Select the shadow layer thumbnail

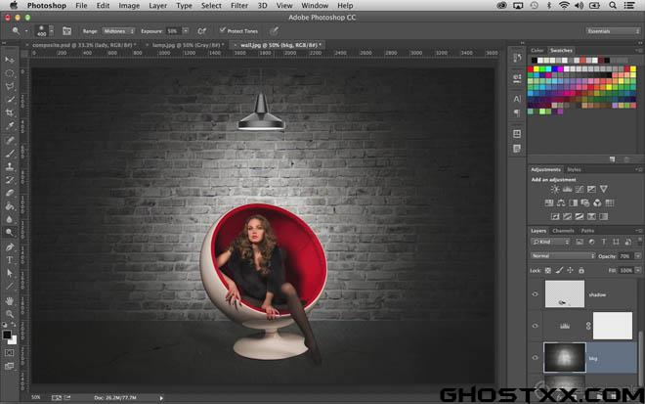565,294
